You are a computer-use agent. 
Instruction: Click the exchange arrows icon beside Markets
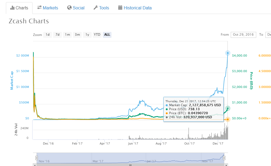(39, 8)
